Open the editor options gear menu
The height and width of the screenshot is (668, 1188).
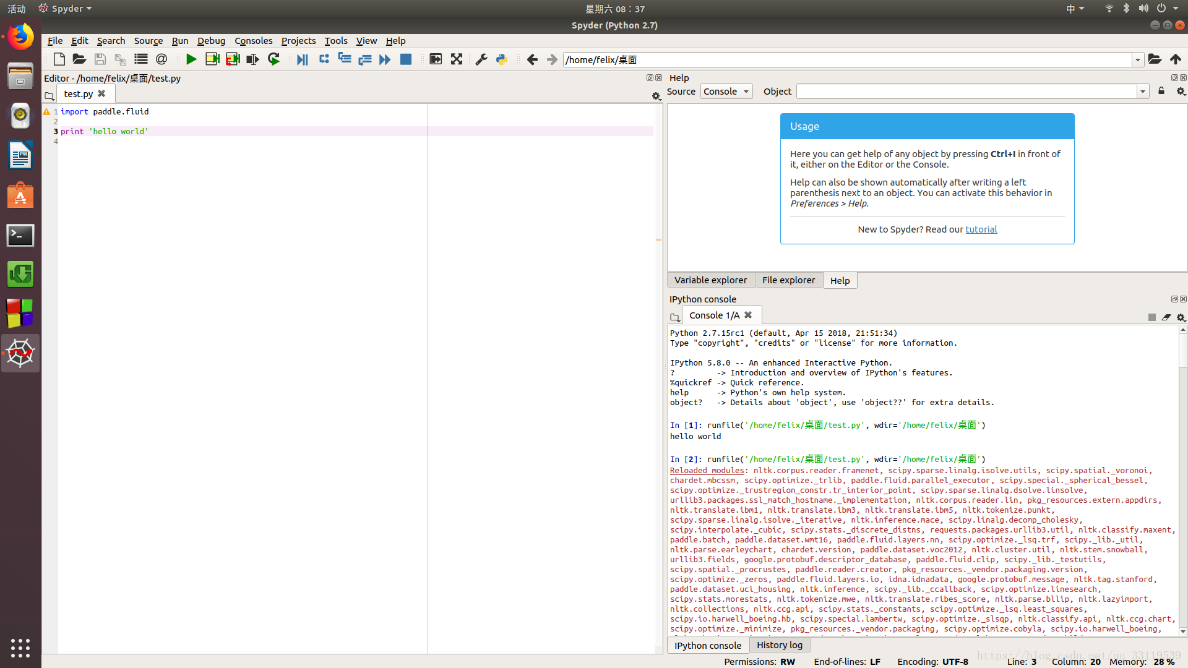click(656, 96)
